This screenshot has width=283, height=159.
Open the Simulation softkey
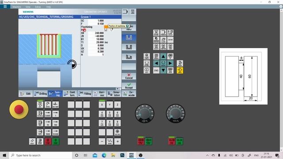[x=114, y=94]
